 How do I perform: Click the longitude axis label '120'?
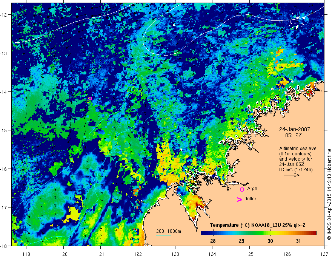[63, 254]
